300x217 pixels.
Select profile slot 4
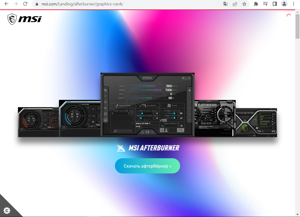pyautogui.click(x=189, y=114)
